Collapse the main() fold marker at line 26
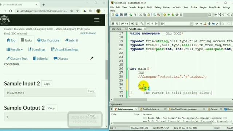 (129, 69)
